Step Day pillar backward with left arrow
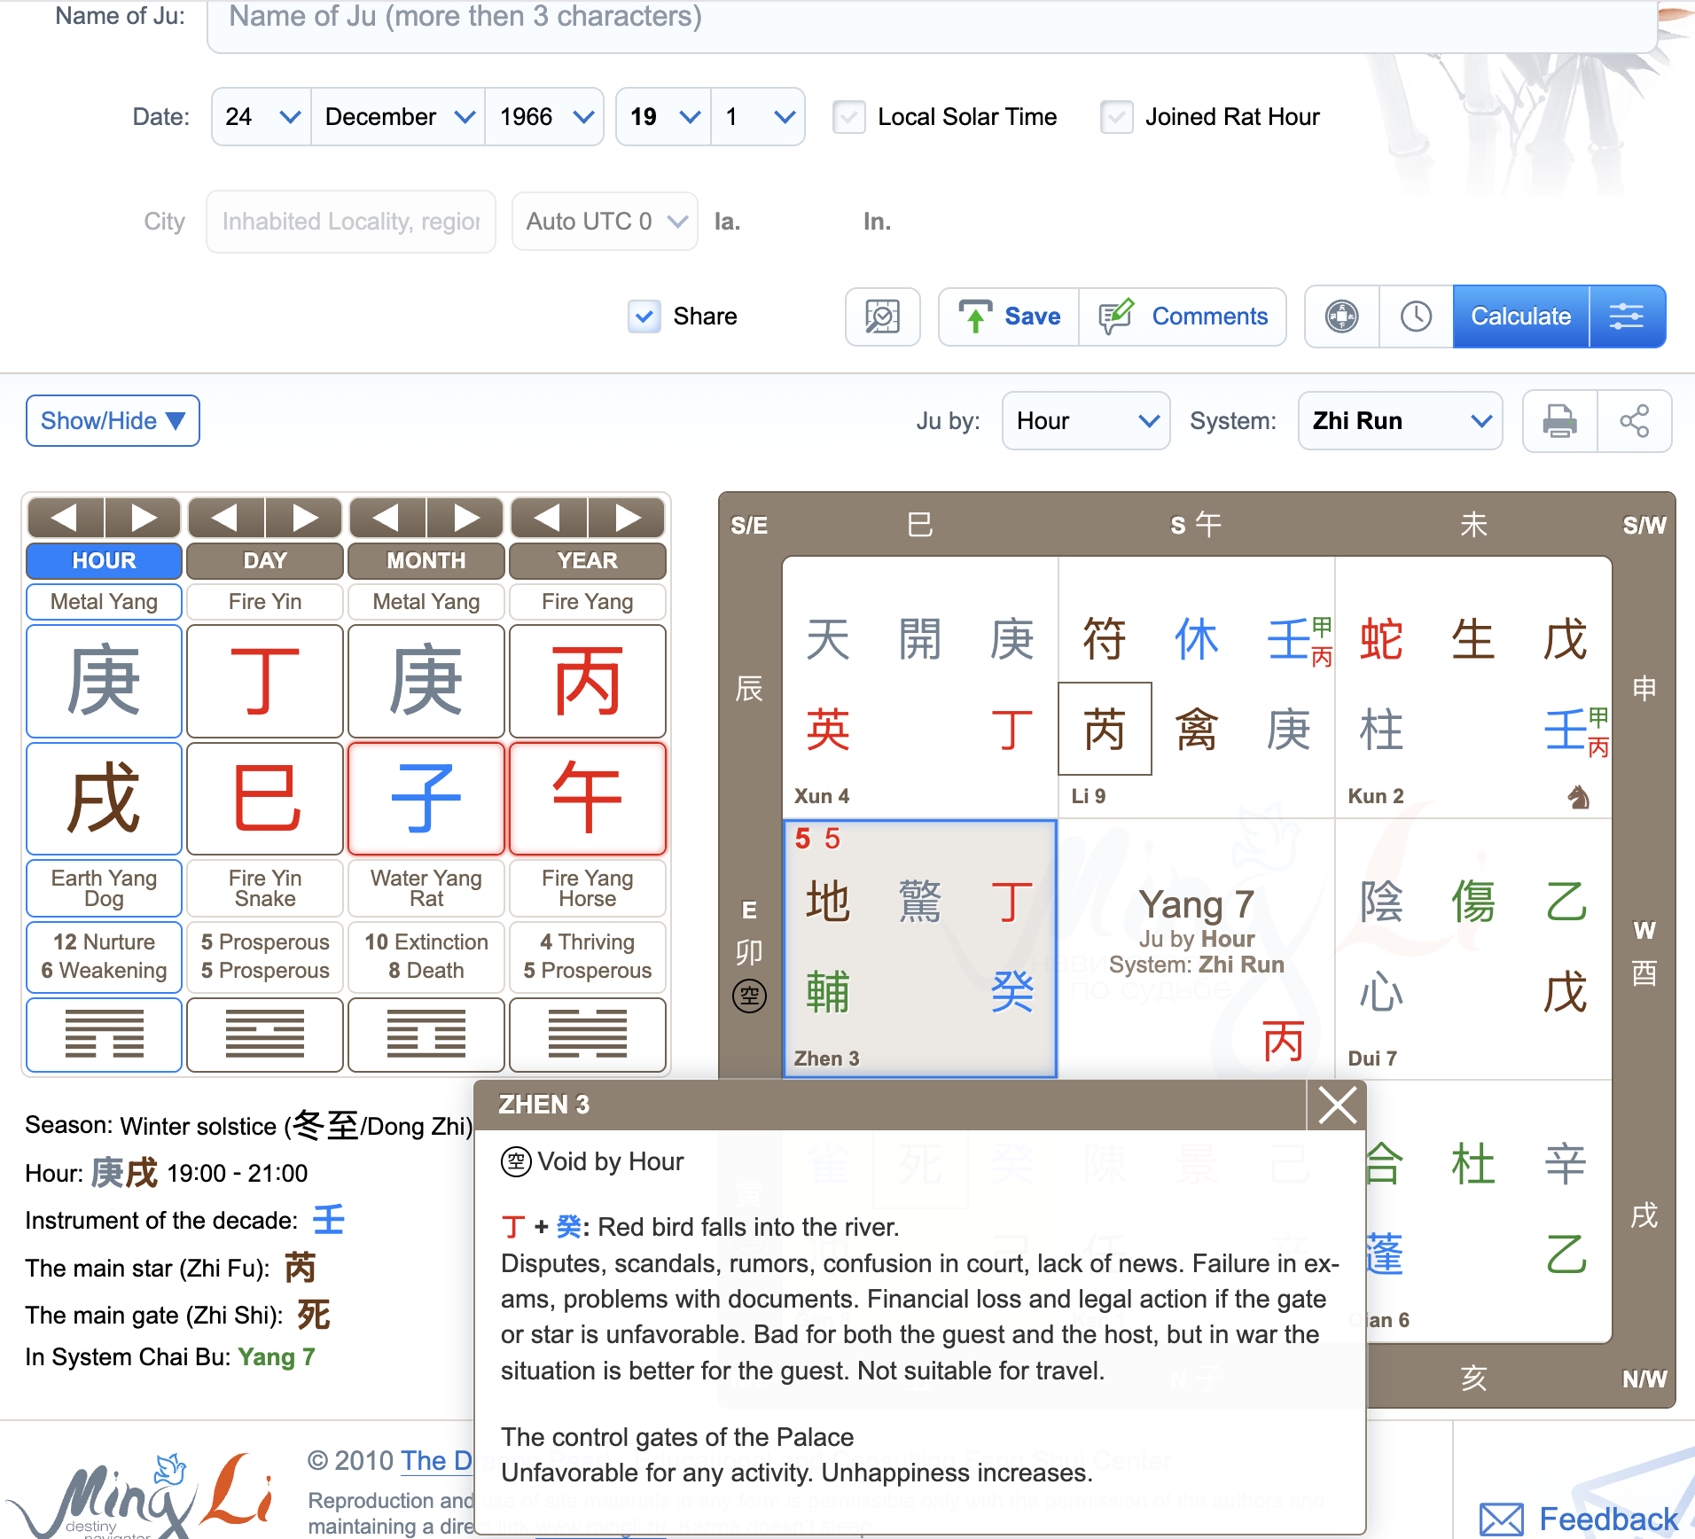 coord(226,518)
